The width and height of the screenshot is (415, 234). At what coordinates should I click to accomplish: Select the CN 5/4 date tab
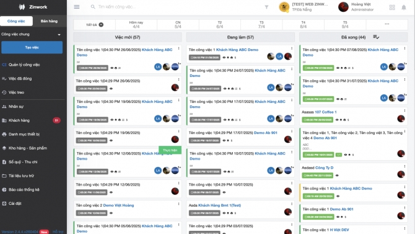click(x=178, y=24)
